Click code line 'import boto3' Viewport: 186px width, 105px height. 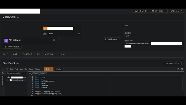(41, 83)
